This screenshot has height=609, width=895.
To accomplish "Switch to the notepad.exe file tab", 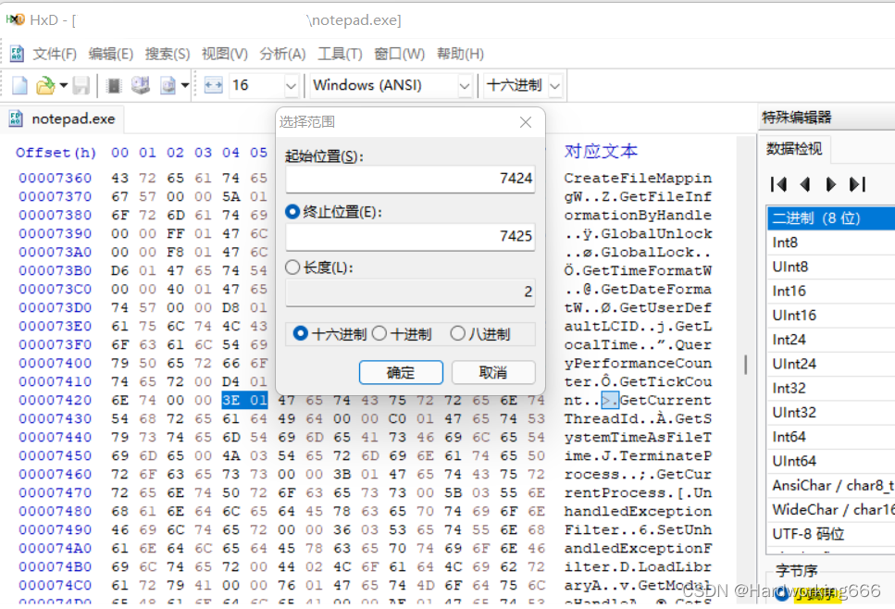I will click(x=62, y=118).
